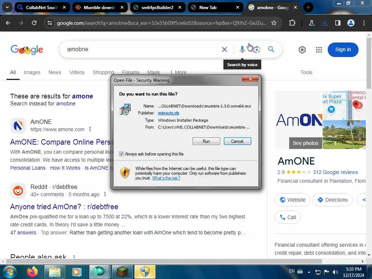Open the Tools search options
This screenshot has width=372, height=279.
[306, 72]
